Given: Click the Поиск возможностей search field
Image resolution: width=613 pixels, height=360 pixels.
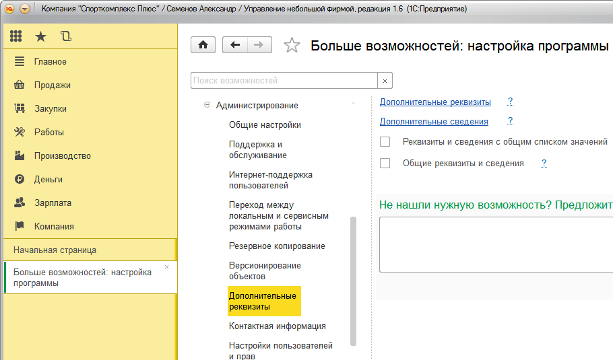Looking at the screenshot, I should click(x=283, y=81).
